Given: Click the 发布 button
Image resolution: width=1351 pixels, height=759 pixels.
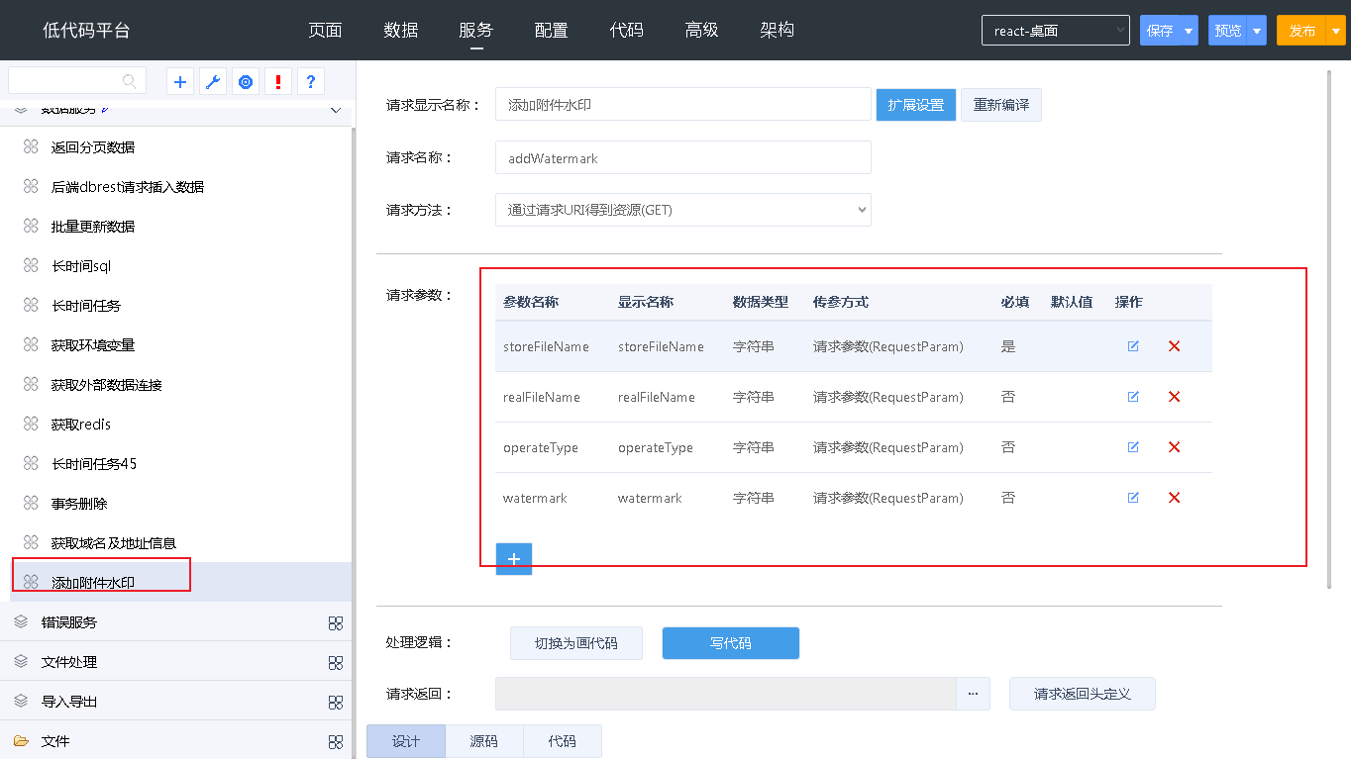Looking at the screenshot, I should (x=1302, y=31).
